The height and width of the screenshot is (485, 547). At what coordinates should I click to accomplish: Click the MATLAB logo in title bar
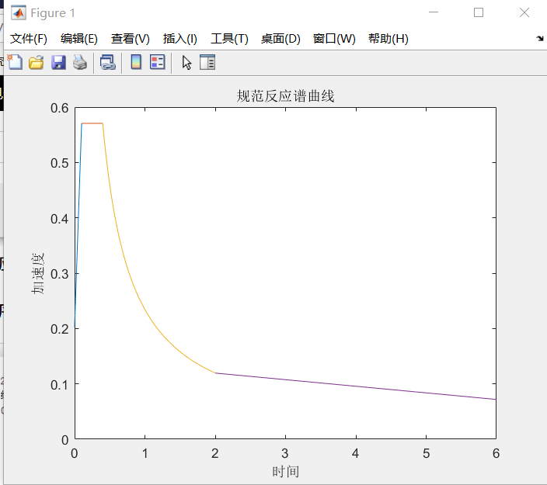click(19, 13)
